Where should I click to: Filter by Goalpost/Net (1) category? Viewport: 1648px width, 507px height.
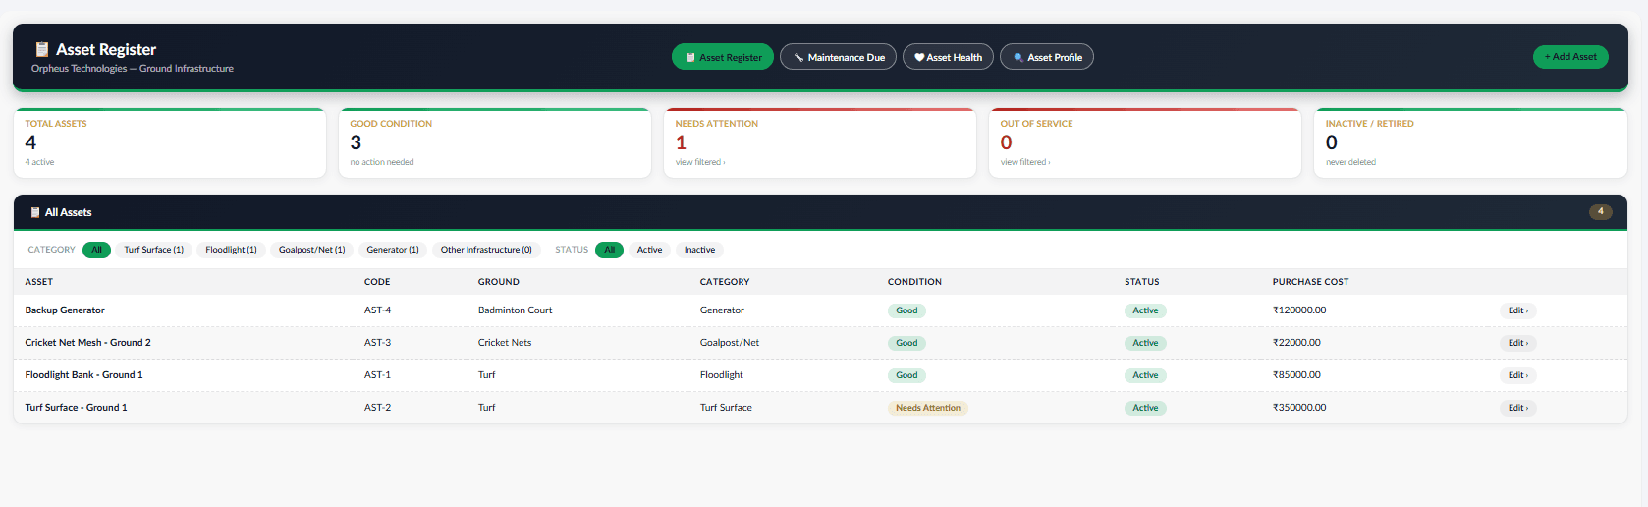(312, 250)
